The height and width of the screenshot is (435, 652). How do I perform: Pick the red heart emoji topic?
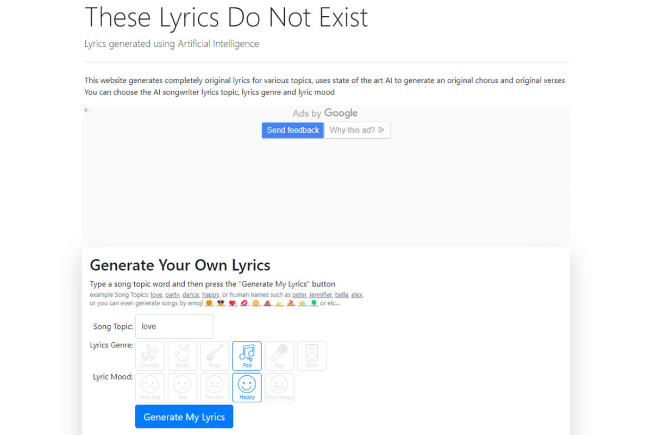point(233,303)
